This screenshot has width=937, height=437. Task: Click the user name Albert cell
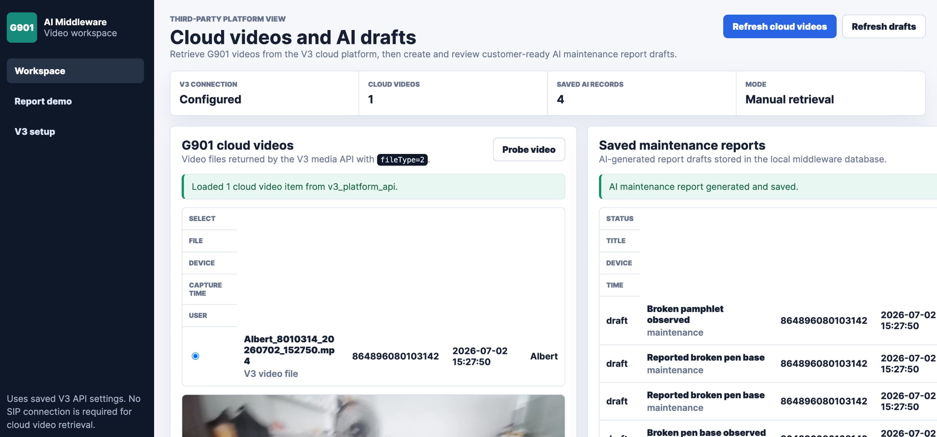pyautogui.click(x=544, y=356)
